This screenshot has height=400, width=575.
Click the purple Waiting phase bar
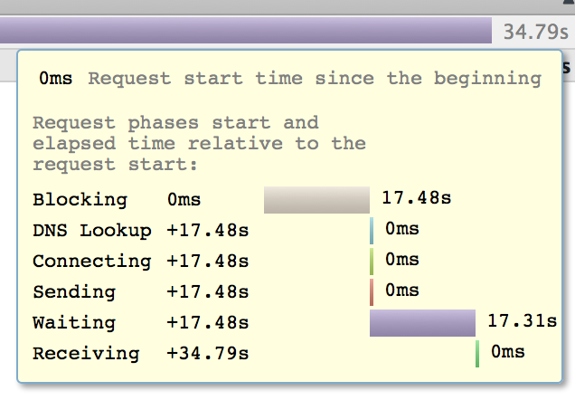[422, 323]
